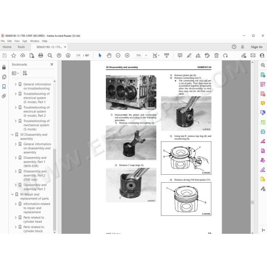Collapse the right tools pane arrow
267x267 pixels.
(263, 230)
